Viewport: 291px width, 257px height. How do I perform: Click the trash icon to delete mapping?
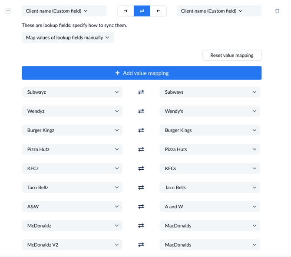(278, 11)
